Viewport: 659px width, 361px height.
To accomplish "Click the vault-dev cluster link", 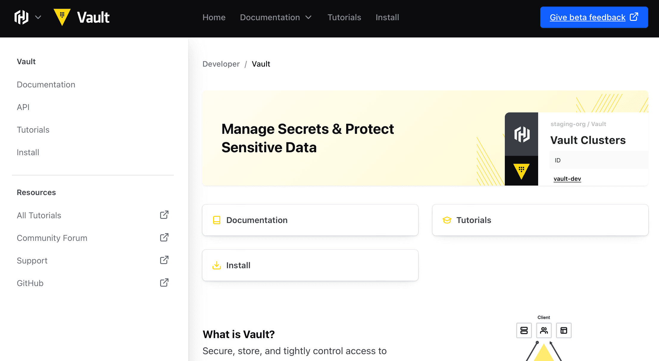I will 567,179.
